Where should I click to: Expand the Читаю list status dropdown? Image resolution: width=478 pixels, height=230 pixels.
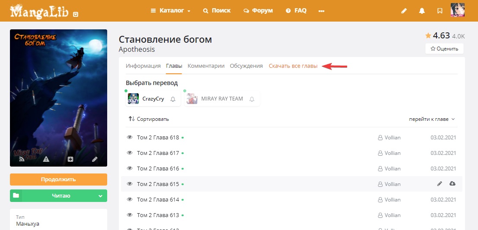click(x=100, y=196)
